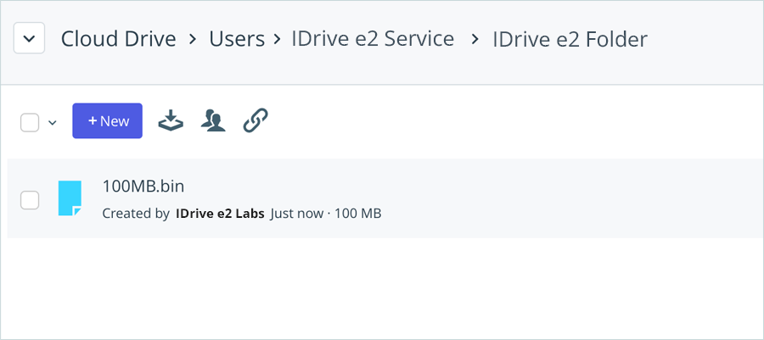Click the blue file icon for 100MB.bin
Viewport: 764px width, 340px height.
[70, 198]
